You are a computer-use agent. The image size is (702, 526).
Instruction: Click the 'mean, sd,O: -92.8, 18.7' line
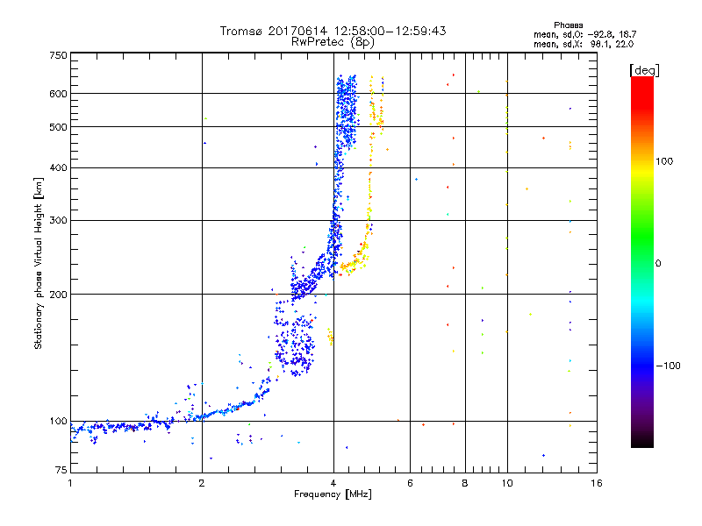click(x=584, y=34)
